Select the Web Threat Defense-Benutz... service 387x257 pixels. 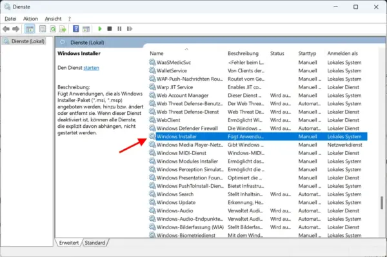click(x=258, y=103)
